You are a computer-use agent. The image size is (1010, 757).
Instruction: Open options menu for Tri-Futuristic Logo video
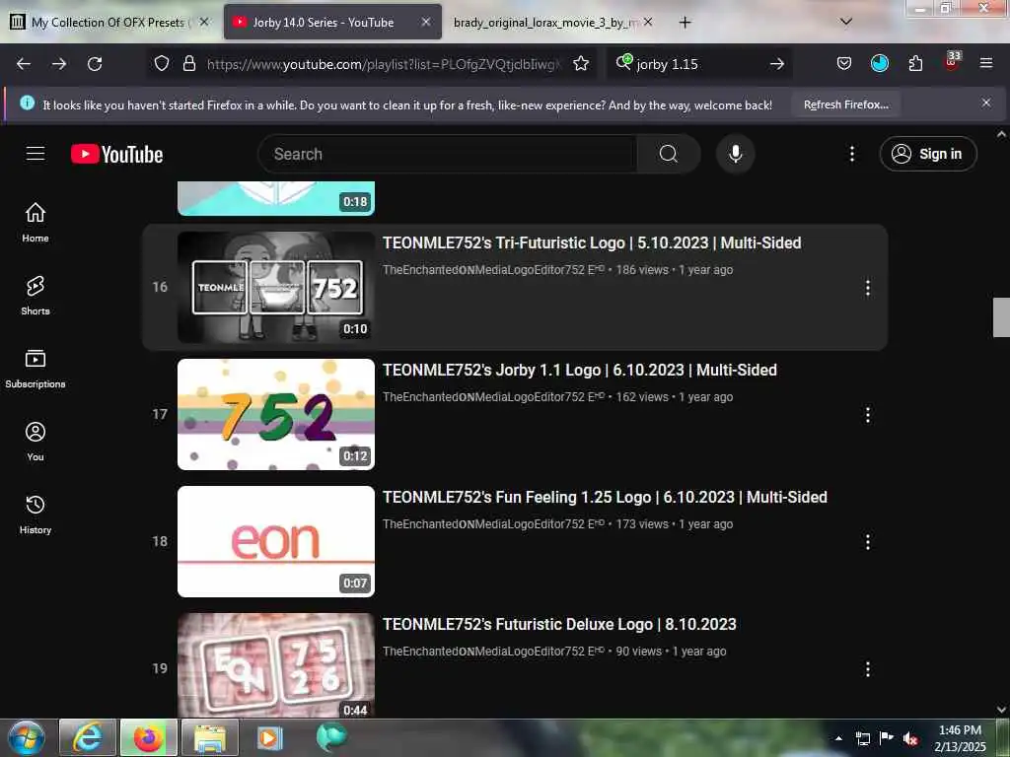pyautogui.click(x=868, y=288)
